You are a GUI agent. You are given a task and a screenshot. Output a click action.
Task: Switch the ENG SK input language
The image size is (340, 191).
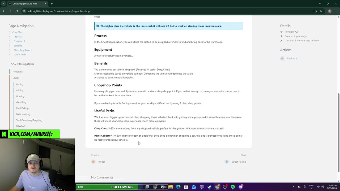(x=311, y=187)
